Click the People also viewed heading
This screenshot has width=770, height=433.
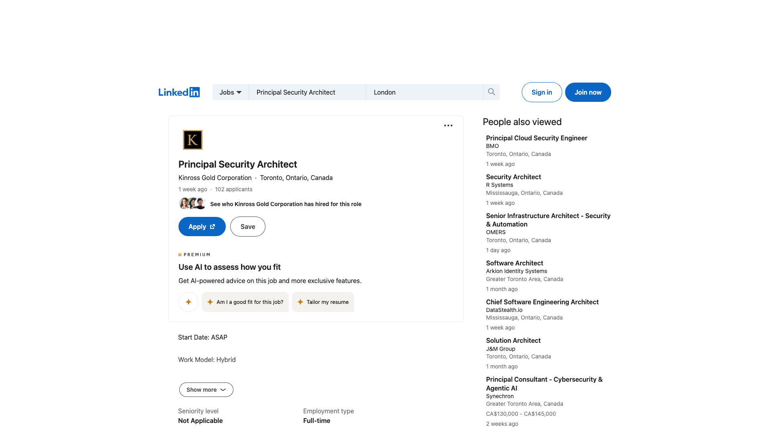pos(522,122)
